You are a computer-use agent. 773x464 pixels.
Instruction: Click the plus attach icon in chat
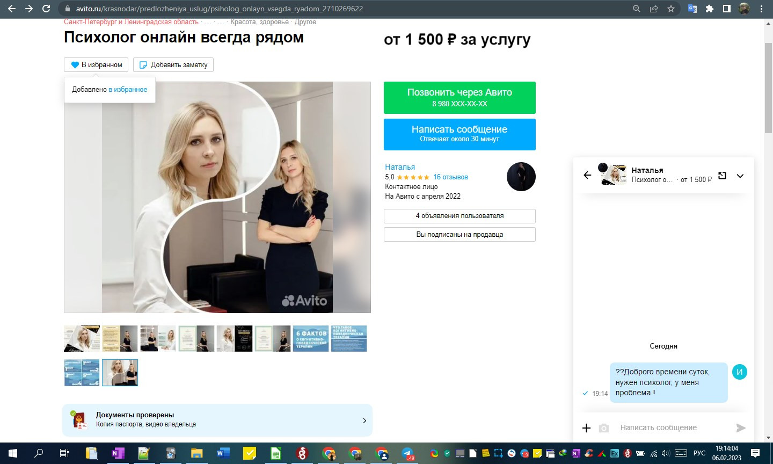click(587, 428)
